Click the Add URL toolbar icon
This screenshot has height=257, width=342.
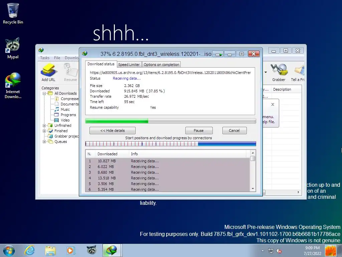coord(48,72)
